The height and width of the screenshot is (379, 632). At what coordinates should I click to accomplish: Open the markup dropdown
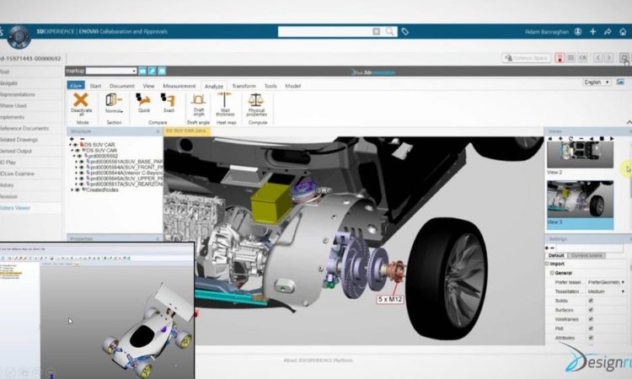[111, 71]
